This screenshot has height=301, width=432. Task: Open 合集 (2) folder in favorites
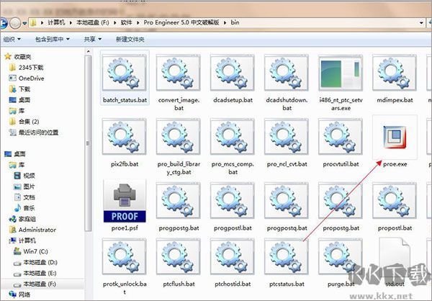(x=24, y=122)
